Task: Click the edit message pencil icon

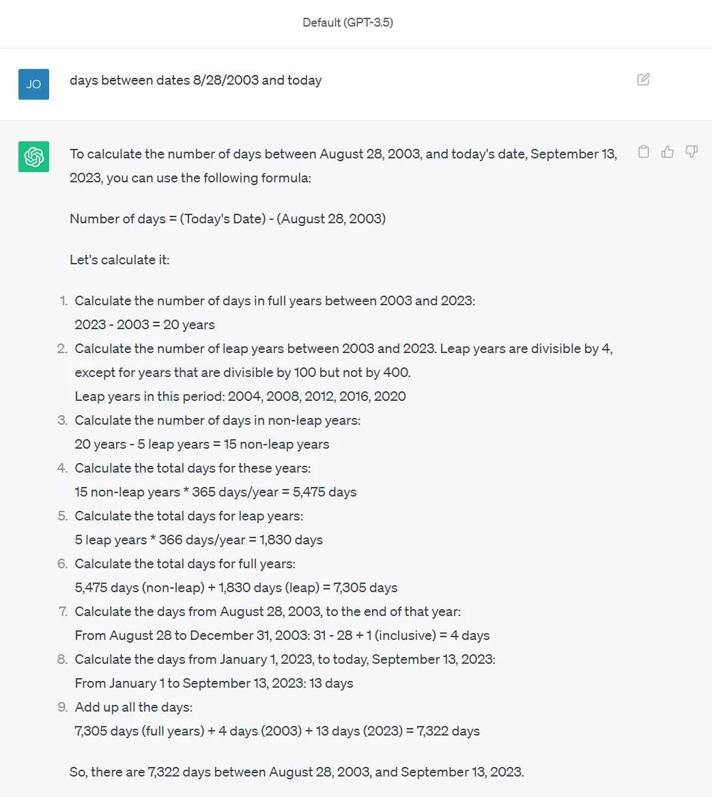Action: pos(643,80)
